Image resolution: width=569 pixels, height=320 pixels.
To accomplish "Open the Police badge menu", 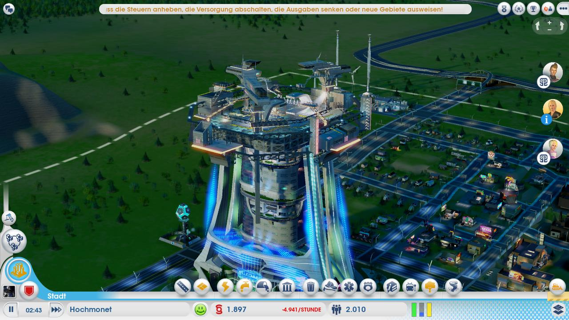I will click(368, 287).
